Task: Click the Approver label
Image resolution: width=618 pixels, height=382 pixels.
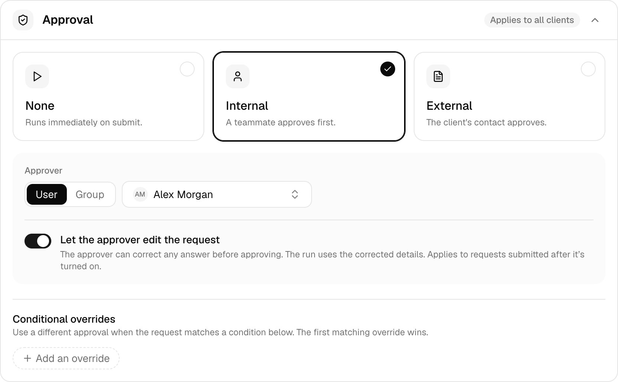Action: [x=43, y=171]
